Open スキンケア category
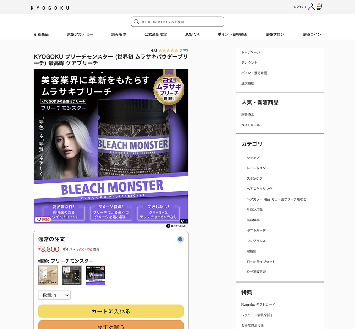Screen dimensions: 355x329 pyautogui.click(x=255, y=178)
